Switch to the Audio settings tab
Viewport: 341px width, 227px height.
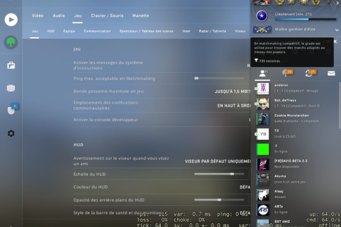pyautogui.click(x=59, y=15)
